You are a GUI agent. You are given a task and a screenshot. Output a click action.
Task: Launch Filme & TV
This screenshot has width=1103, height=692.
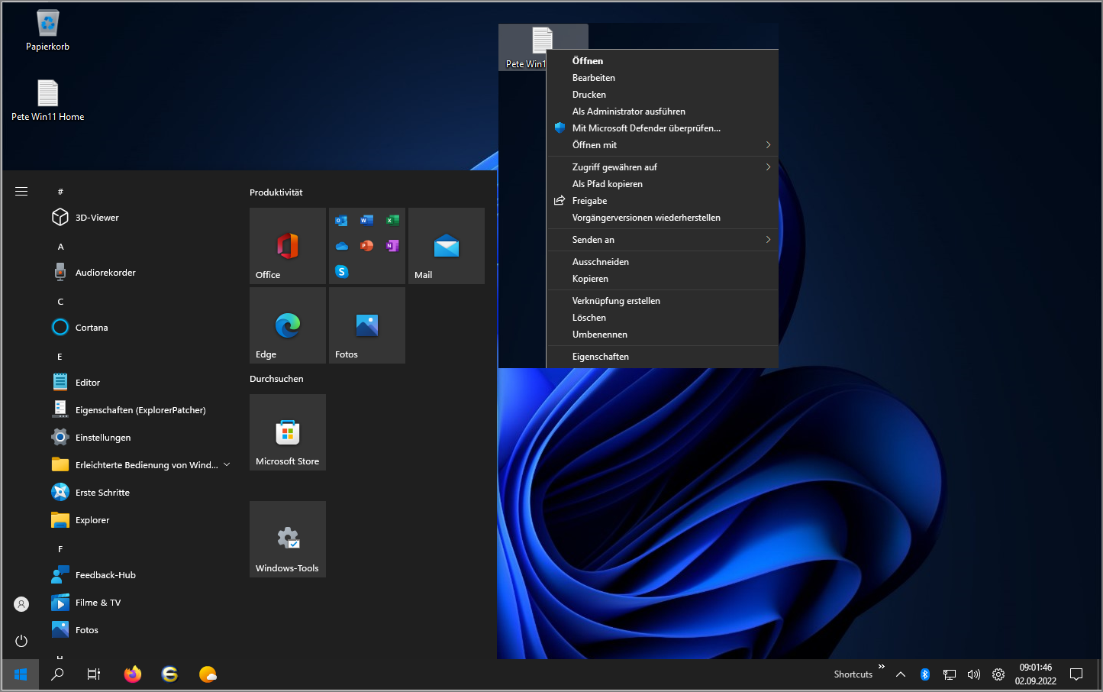click(x=141, y=603)
